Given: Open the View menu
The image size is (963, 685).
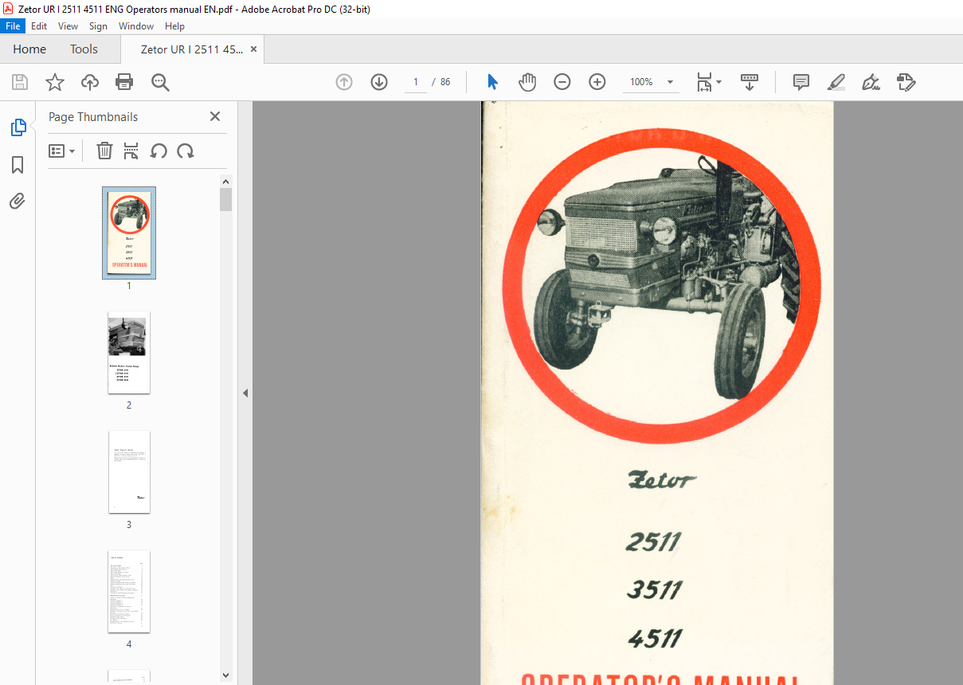Looking at the screenshot, I should click(68, 26).
